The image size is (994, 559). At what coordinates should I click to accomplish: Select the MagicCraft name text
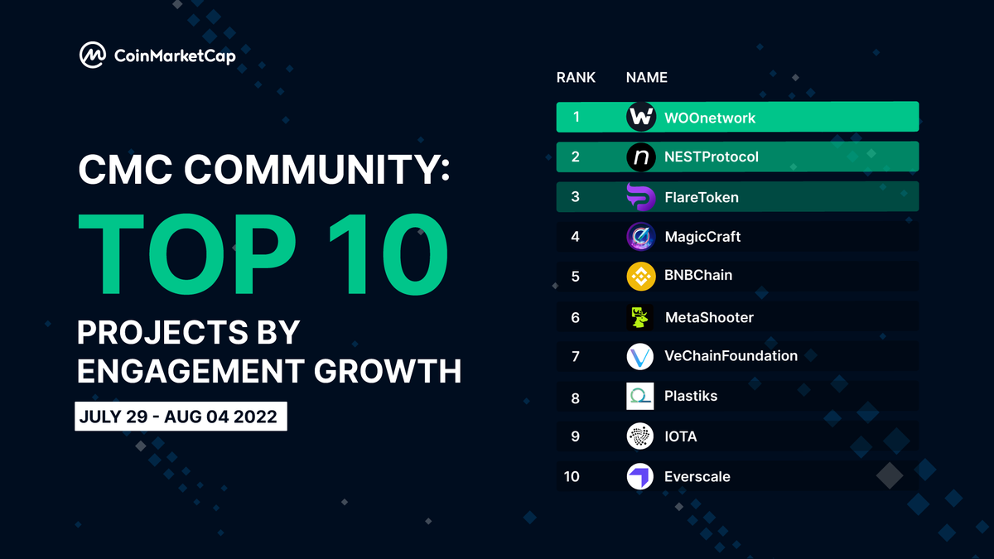pyautogui.click(x=702, y=237)
